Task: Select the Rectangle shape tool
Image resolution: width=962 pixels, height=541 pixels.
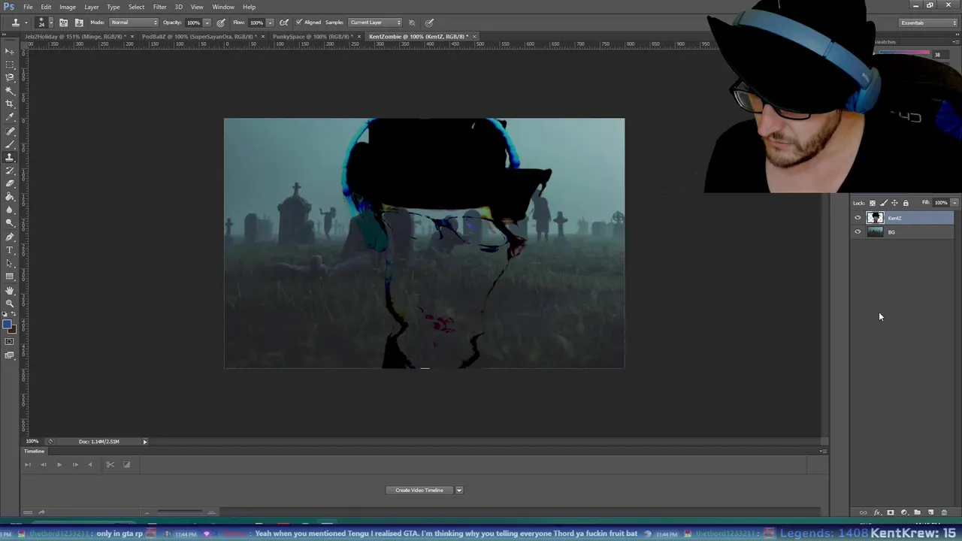Action: [x=10, y=276]
